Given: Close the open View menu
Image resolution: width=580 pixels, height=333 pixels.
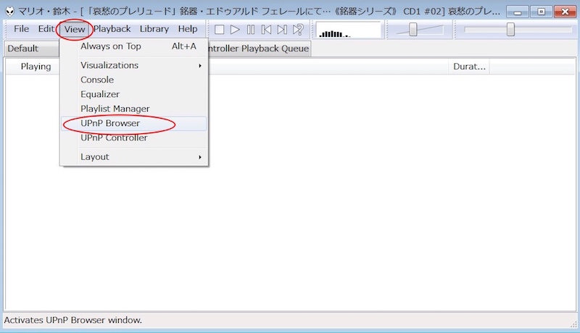Looking at the screenshot, I should pyautogui.click(x=75, y=29).
